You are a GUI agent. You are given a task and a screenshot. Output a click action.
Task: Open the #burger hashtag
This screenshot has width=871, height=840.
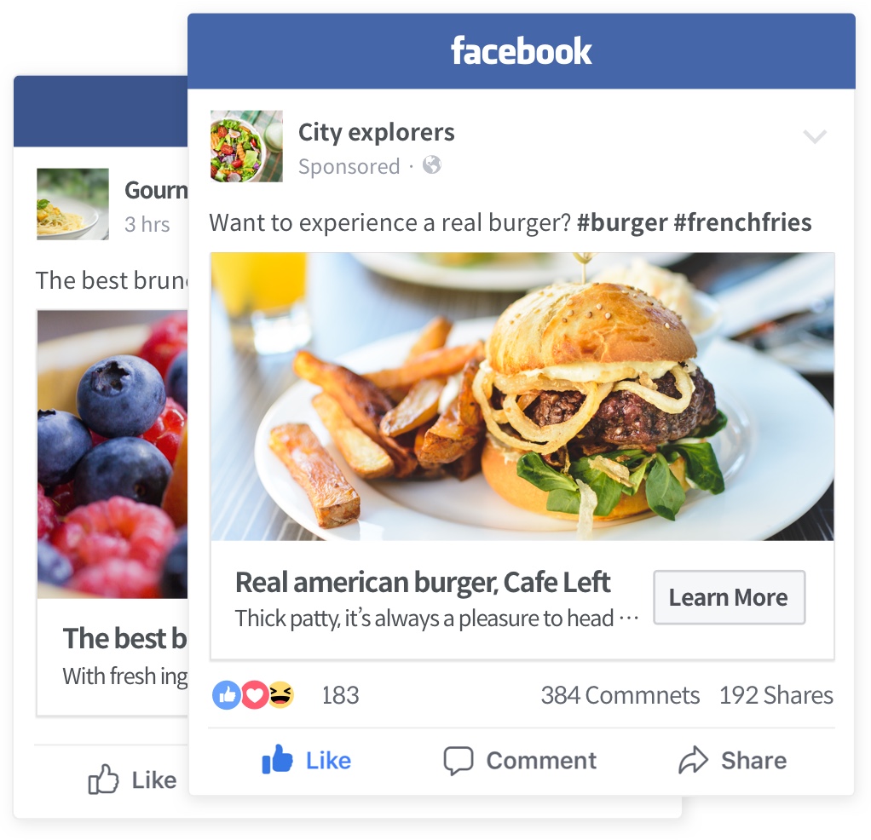[x=621, y=222]
